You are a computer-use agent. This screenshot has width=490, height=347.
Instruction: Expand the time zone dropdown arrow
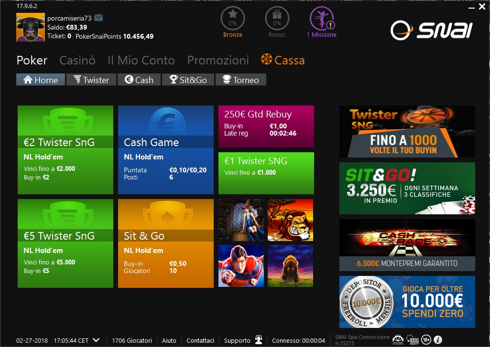pyautogui.click(x=96, y=340)
